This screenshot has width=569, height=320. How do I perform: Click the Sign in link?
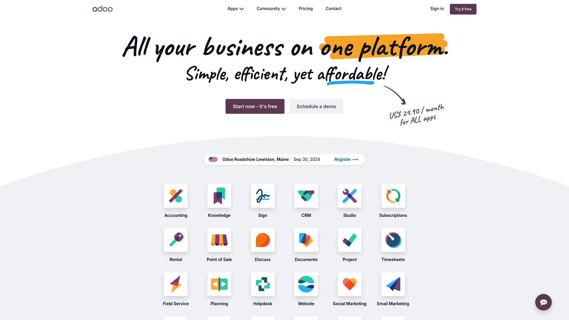[x=437, y=8]
